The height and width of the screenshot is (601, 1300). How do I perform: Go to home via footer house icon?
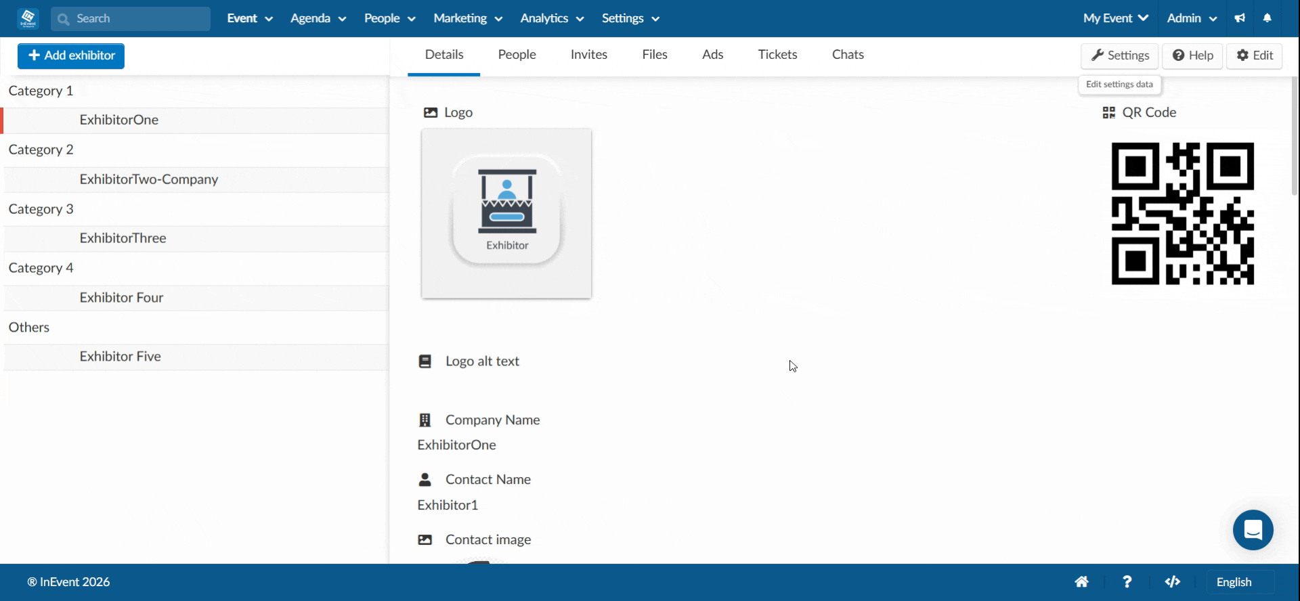pyautogui.click(x=1082, y=582)
